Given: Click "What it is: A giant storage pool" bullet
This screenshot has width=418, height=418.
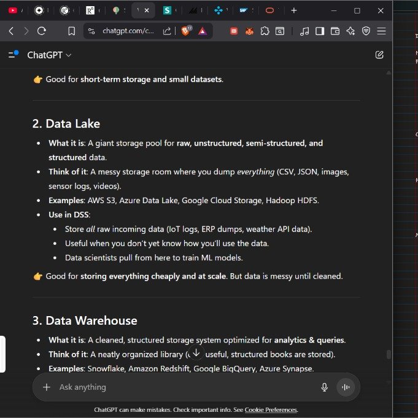Looking at the screenshot, I should (185, 150).
